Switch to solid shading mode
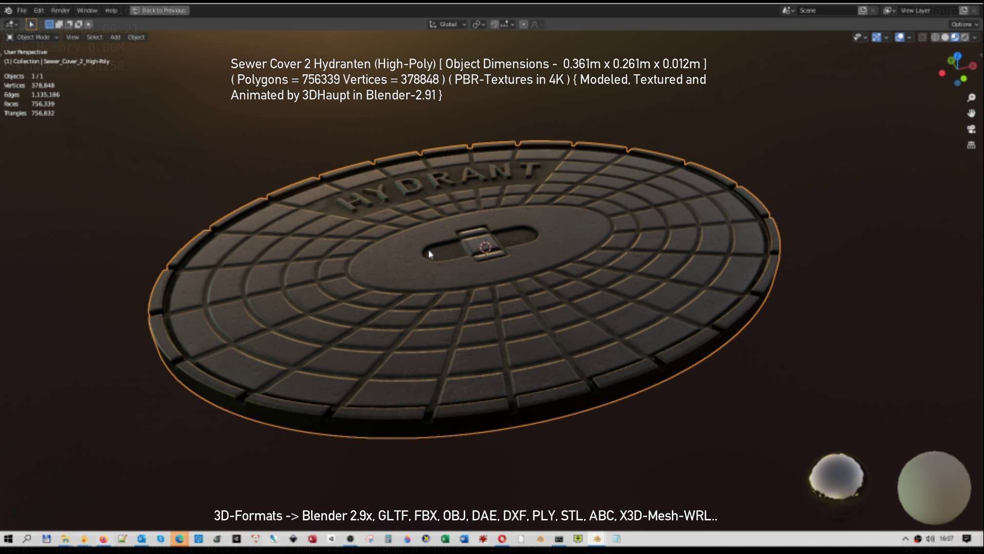The height and width of the screenshot is (554, 984). (945, 37)
